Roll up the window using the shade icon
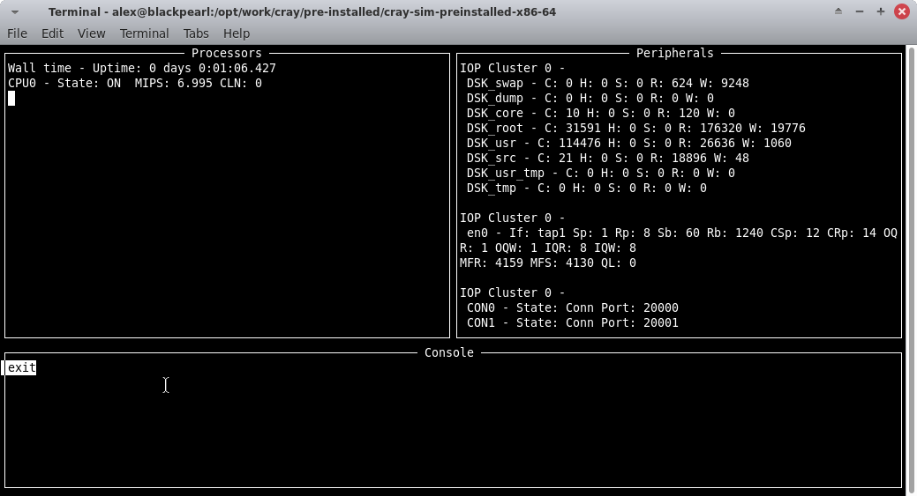Screen dimensions: 917x496 click(x=838, y=11)
